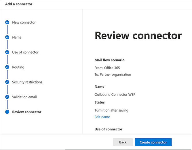This screenshot has width=192, height=150.
Task: Select the Security restrictions checkmark icon
Action: tap(7, 82)
